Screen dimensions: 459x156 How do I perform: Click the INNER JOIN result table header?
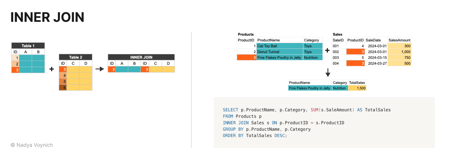[x=141, y=57]
